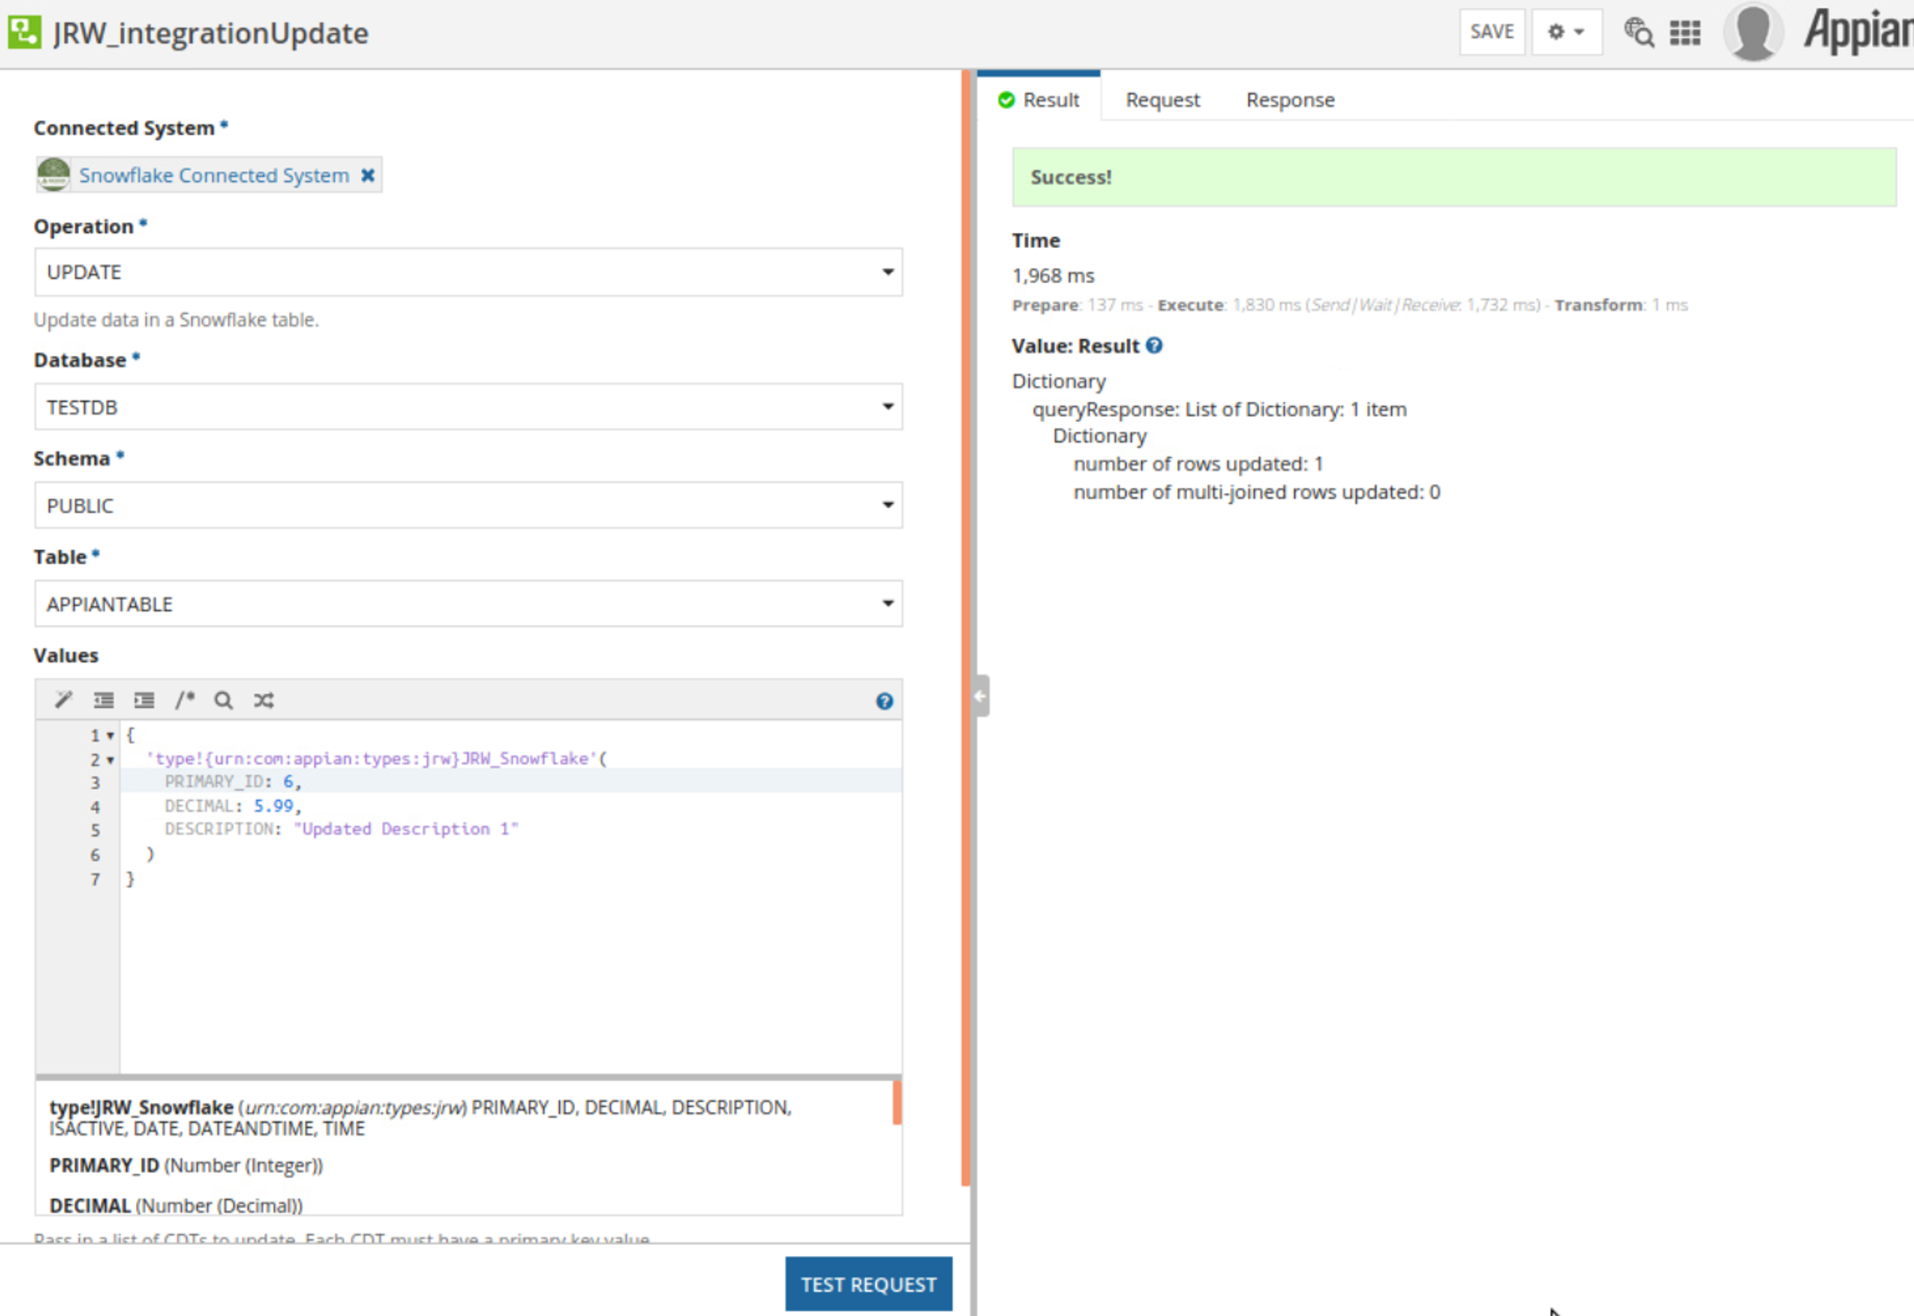Image resolution: width=1914 pixels, height=1316 pixels.
Task: Click the SAVE button
Action: coord(1492,32)
